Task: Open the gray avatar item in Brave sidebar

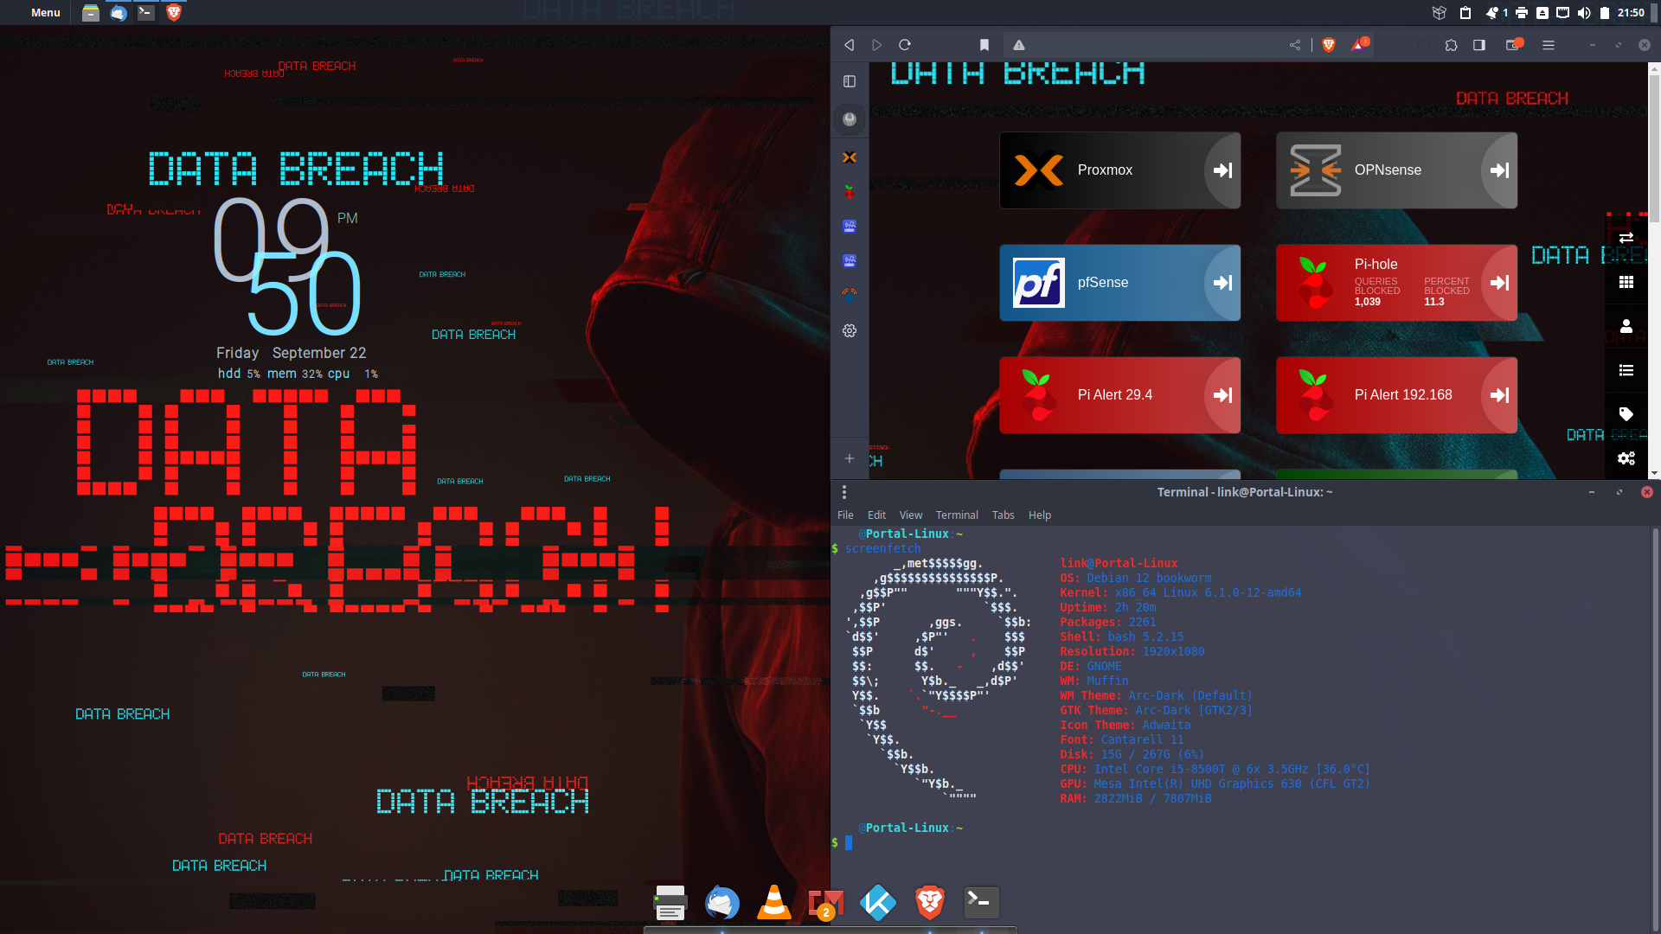Action: (850, 119)
